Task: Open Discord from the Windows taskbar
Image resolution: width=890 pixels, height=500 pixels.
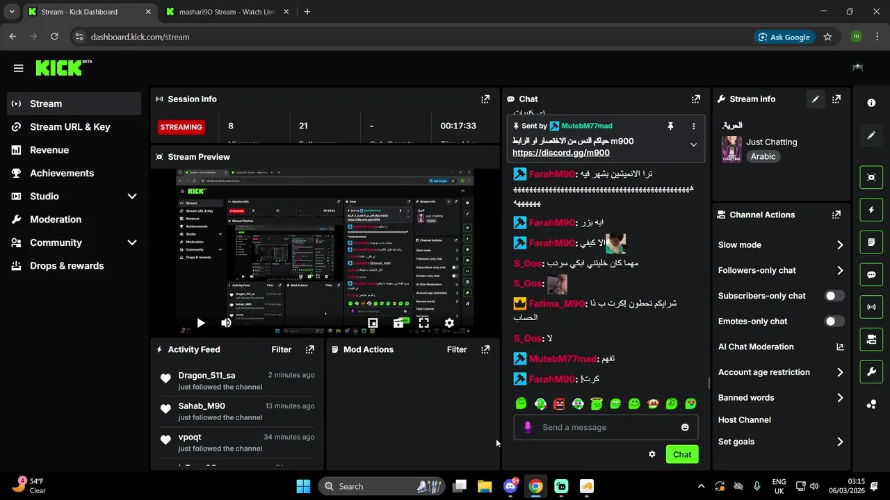Action: [510, 486]
